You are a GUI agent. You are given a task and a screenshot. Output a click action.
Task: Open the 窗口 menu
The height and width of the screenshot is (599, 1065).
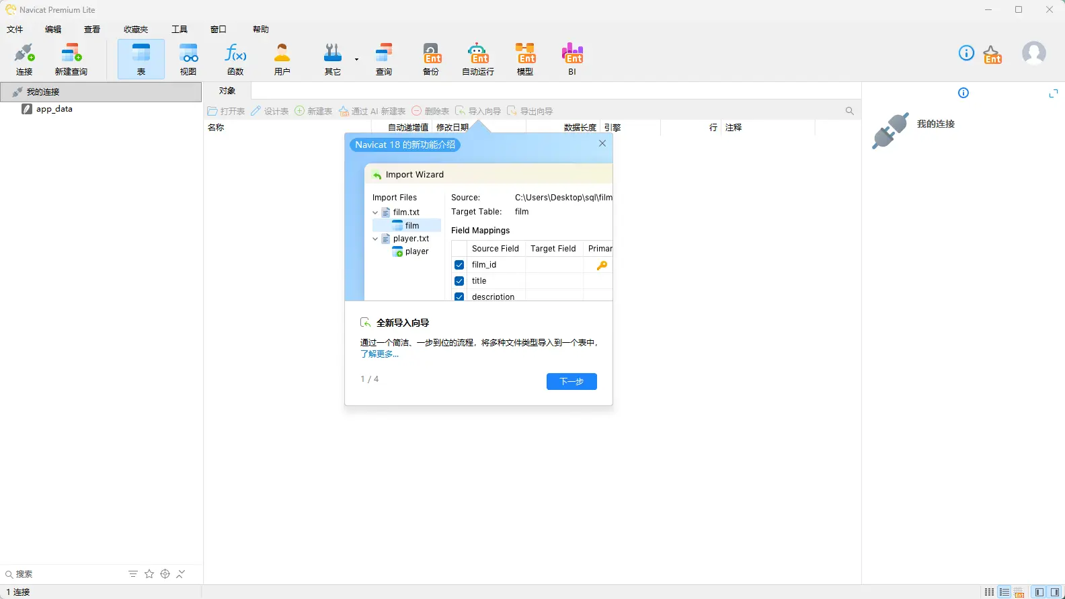coord(219,30)
